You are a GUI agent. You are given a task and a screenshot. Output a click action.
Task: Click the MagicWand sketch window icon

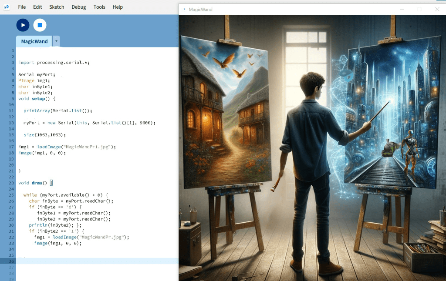click(x=184, y=9)
